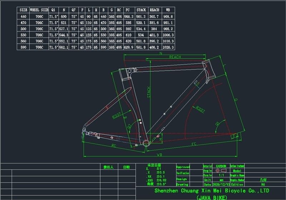Viewport: 286px width, 200px height.
Task: Click the Shenzhen Chuang Xin Wei company name
Action: [211, 191]
